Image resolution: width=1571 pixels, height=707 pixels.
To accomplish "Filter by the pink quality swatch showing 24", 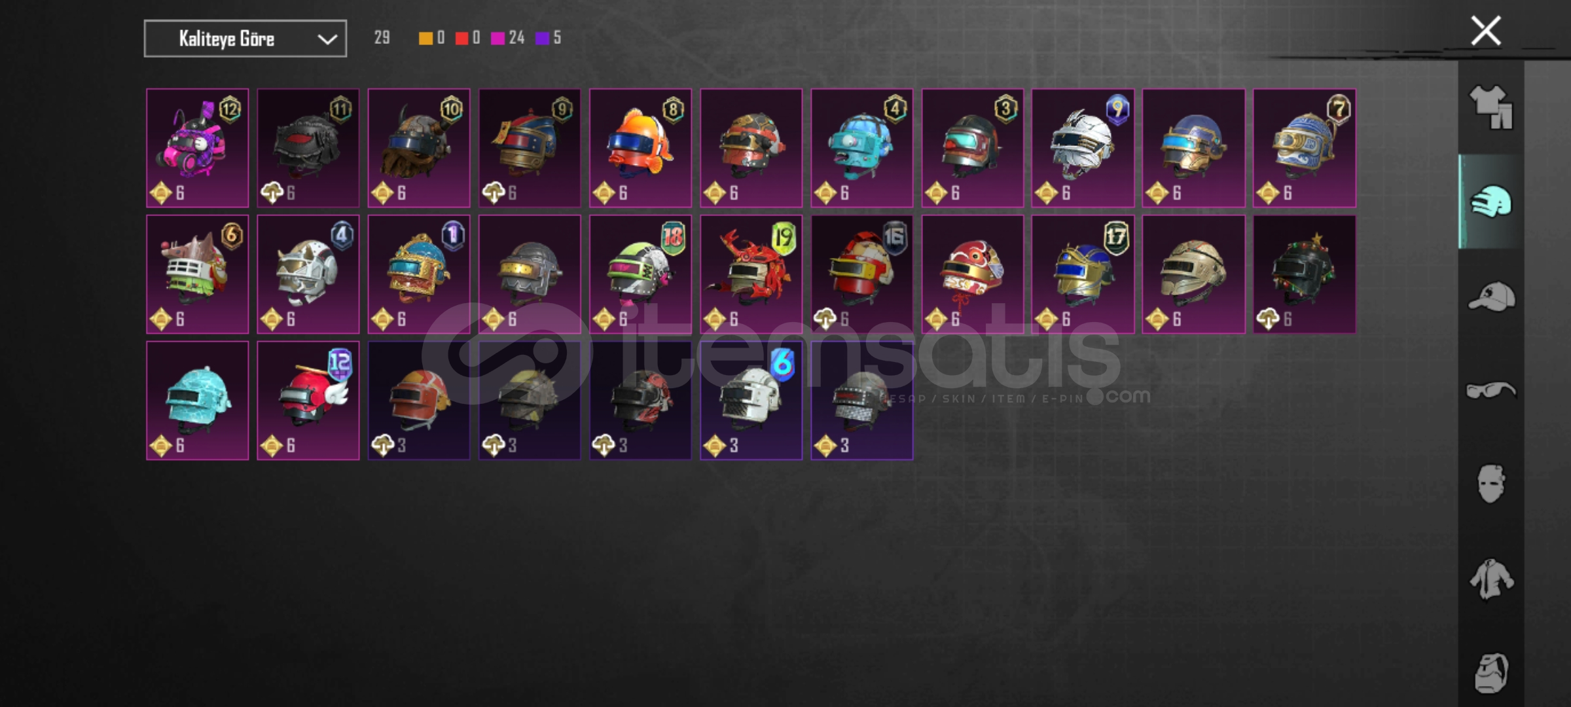I will click(x=508, y=38).
